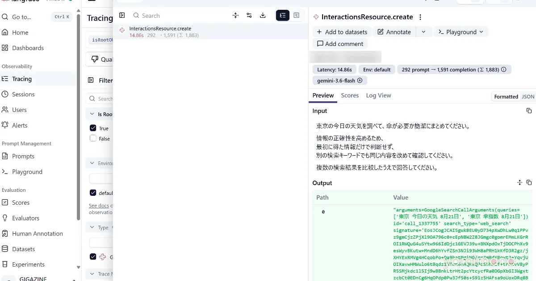Image resolution: width=536 pixels, height=281 pixels.
Task: Click the Annotate button
Action: (x=394, y=32)
